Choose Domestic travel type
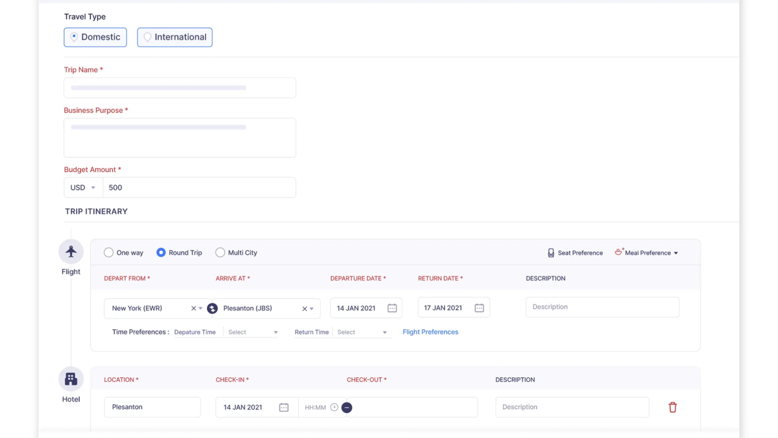 point(96,37)
